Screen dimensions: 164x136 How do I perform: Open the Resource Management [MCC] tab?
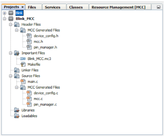click(119, 7)
